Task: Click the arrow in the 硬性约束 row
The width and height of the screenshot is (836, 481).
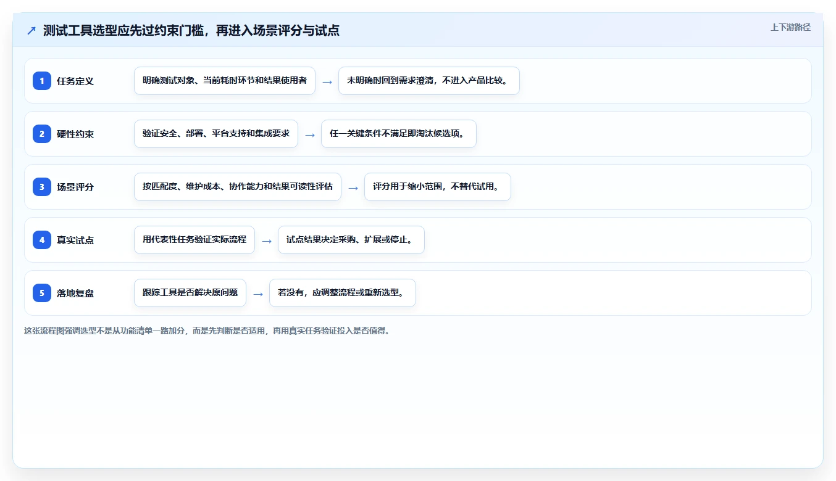Action: [x=310, y=134]
